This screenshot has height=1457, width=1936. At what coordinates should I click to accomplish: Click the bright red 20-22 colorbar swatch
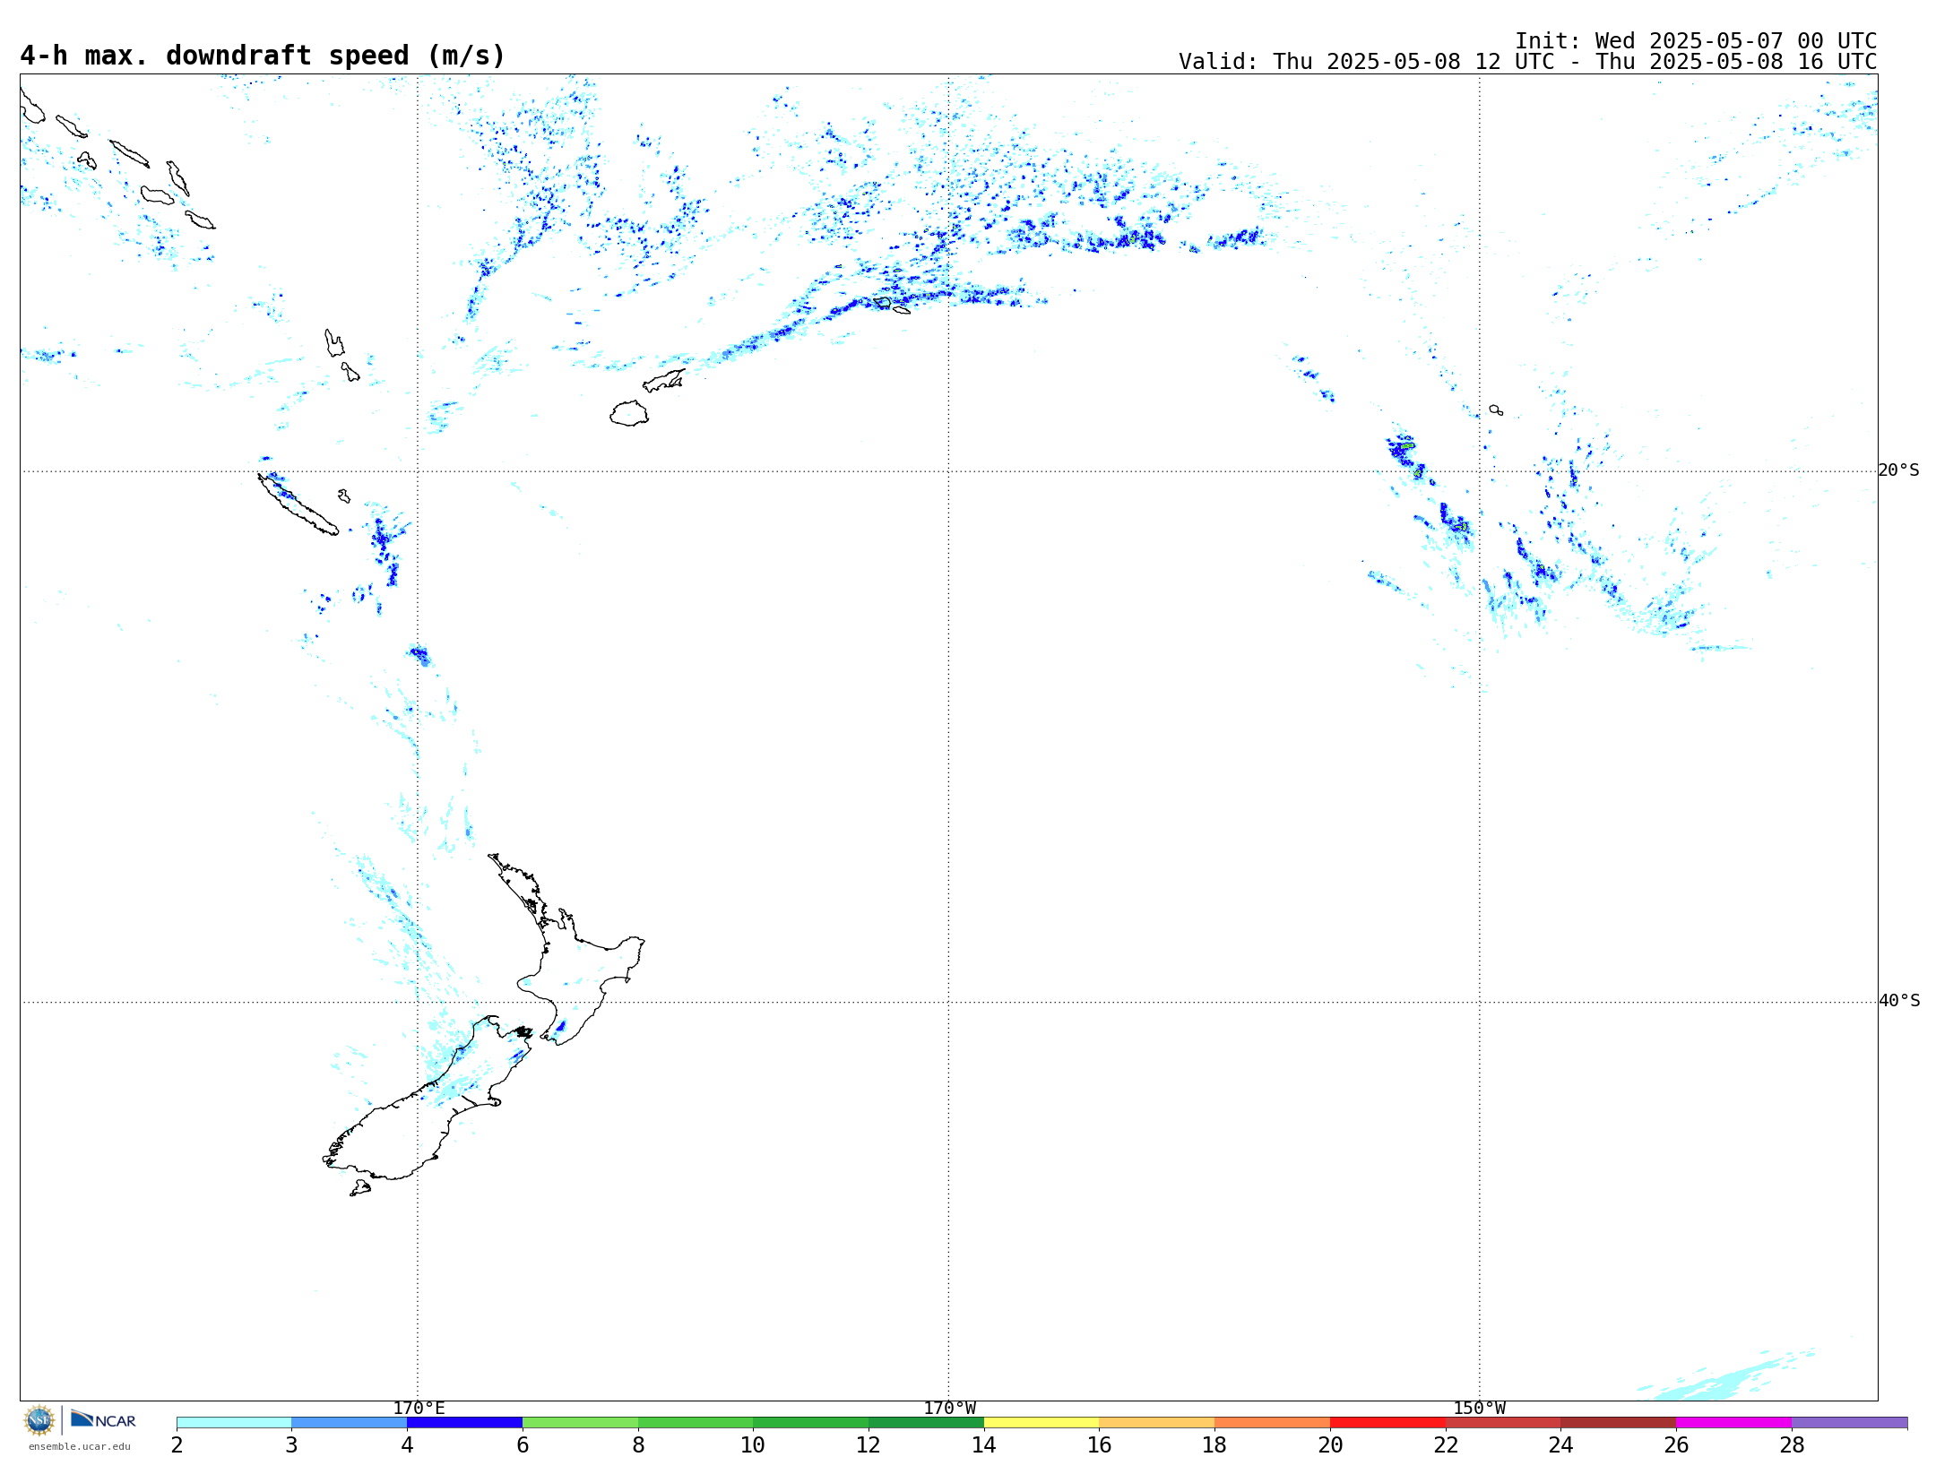pos(1387,1423)
